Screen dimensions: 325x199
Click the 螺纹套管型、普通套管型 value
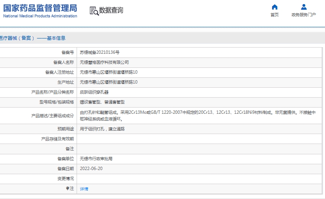pyautogui.click(x=102, y=102)
